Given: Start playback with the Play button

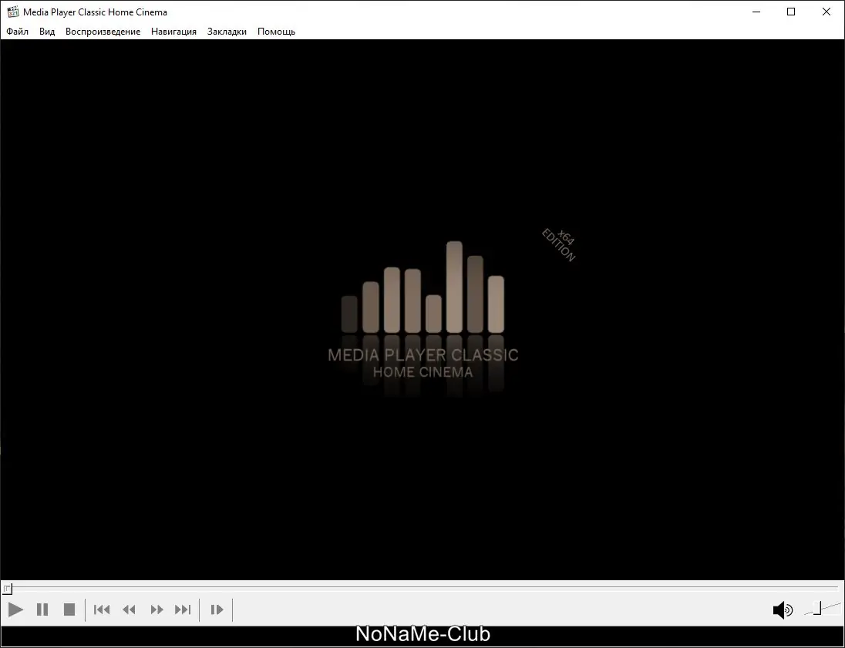Looking at the screenshot, I should click(15, 609).
